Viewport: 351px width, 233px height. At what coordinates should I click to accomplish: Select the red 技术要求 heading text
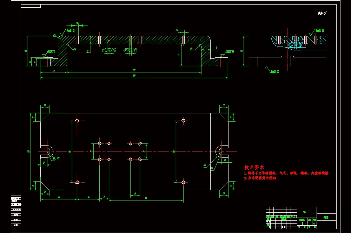[x=254, y=167]
